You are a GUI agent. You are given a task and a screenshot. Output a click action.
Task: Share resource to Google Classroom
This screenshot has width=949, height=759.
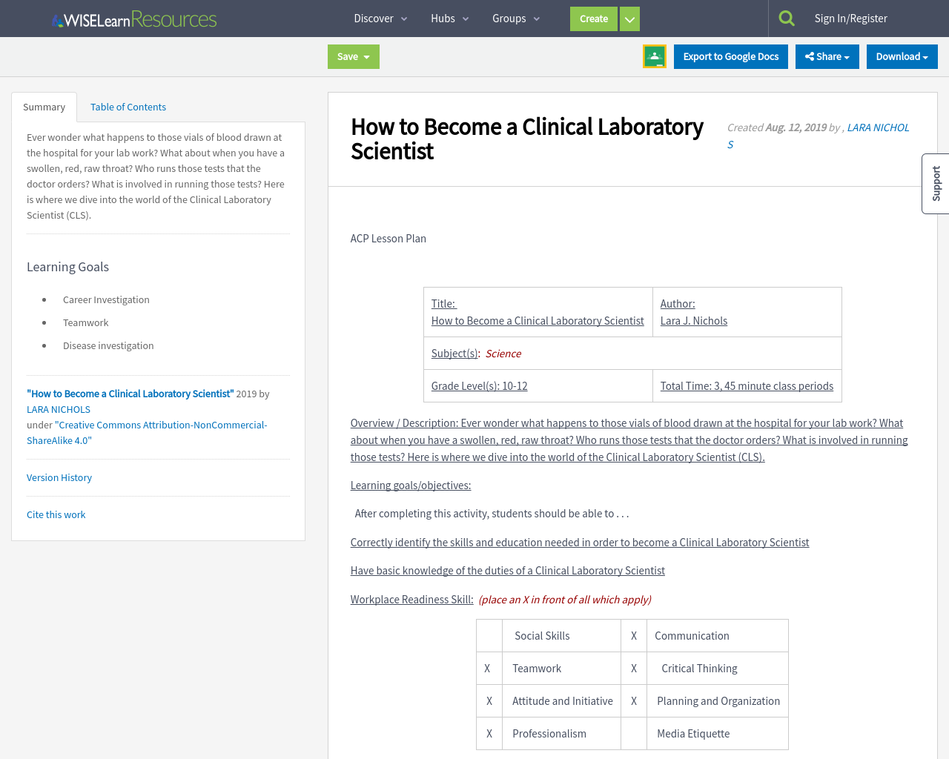[655, 56]
